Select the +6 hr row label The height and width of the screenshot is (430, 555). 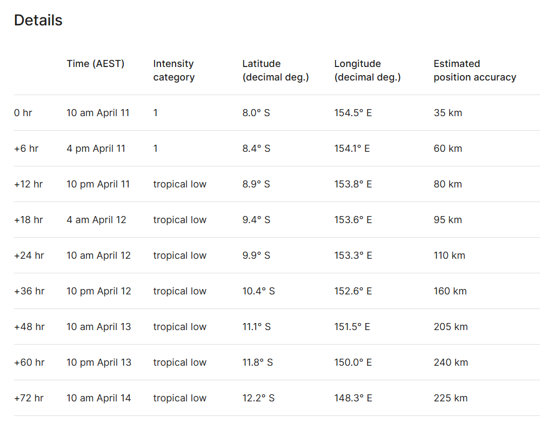26,149
